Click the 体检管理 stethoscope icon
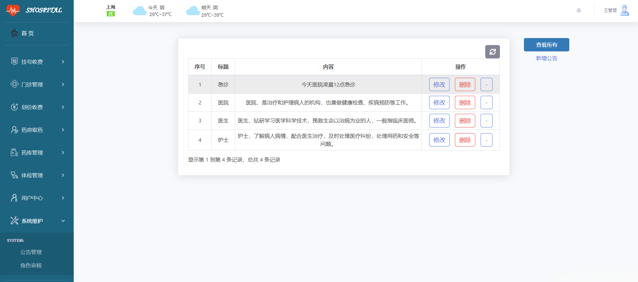The height and width of the screenshot is (282, 638). pyautogui.click(x=14, y=175)
